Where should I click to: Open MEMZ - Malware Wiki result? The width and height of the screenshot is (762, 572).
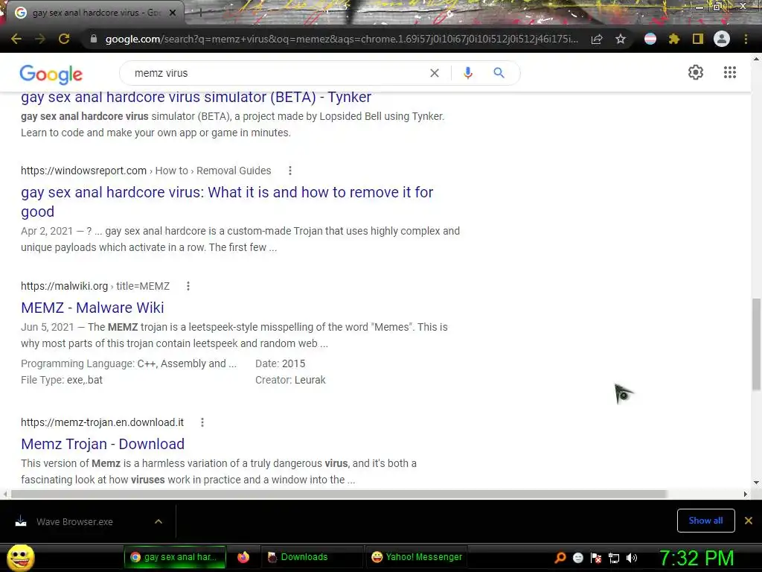coord(92,308)
